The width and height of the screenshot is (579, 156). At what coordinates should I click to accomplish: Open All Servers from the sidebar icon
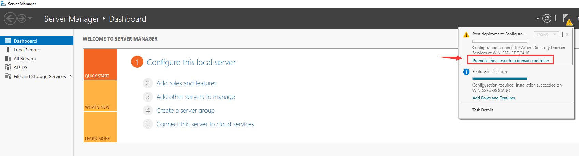(x=8, y=59)
